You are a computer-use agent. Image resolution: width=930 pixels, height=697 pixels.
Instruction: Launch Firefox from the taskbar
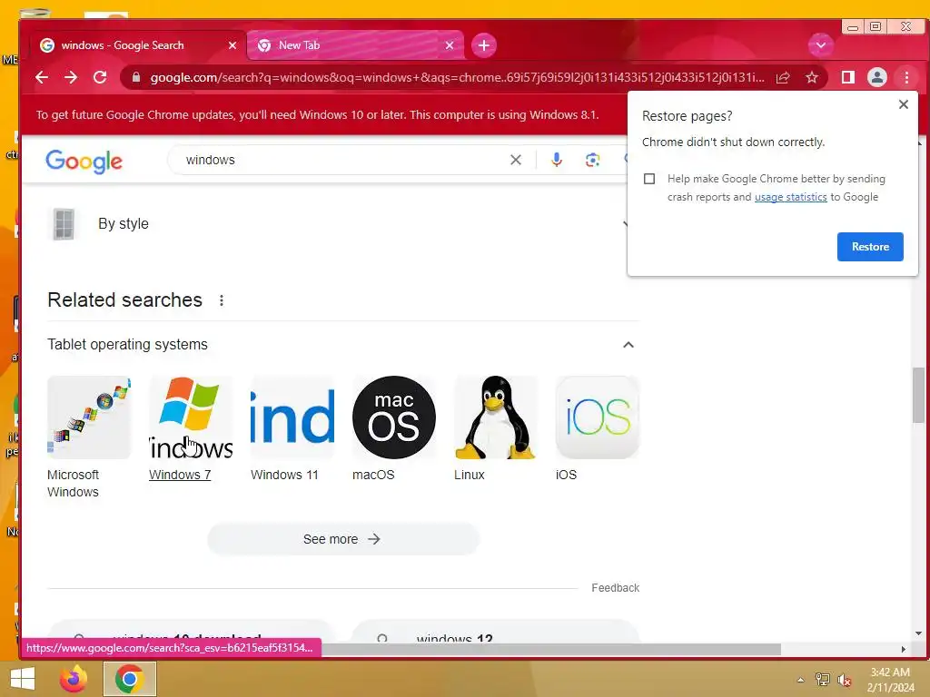tap(74, 679)
